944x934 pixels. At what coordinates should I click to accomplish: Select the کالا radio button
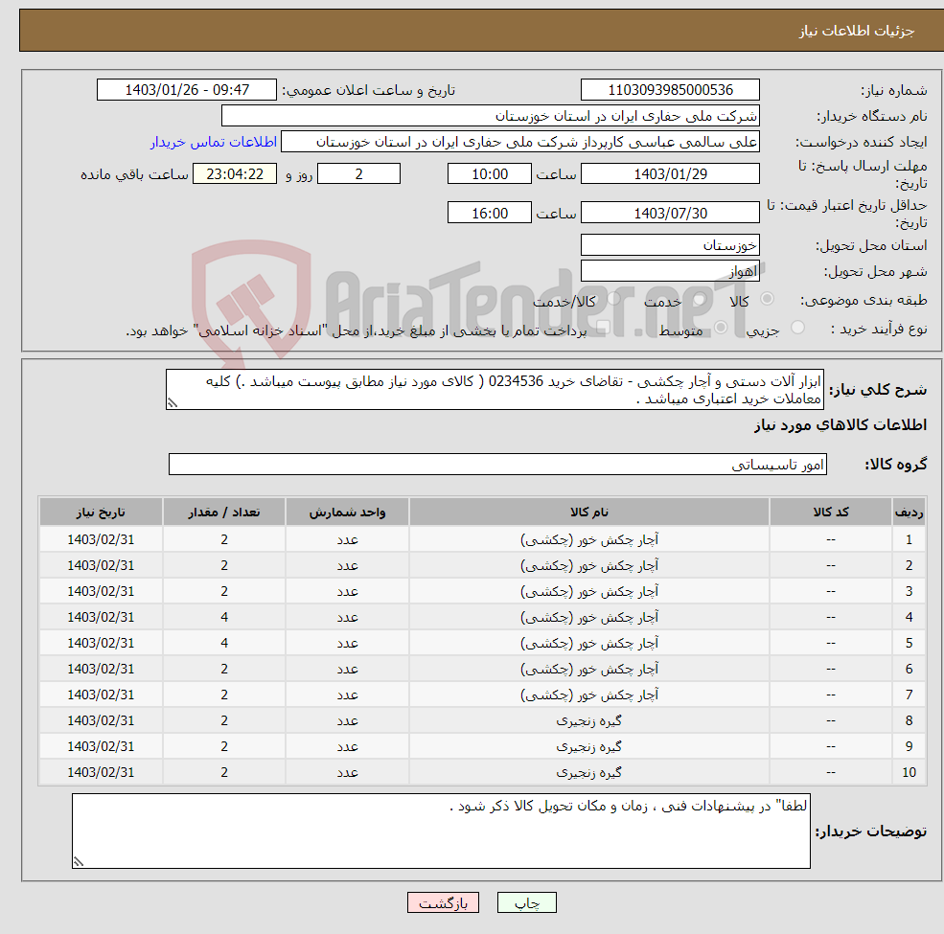point(767,299)
